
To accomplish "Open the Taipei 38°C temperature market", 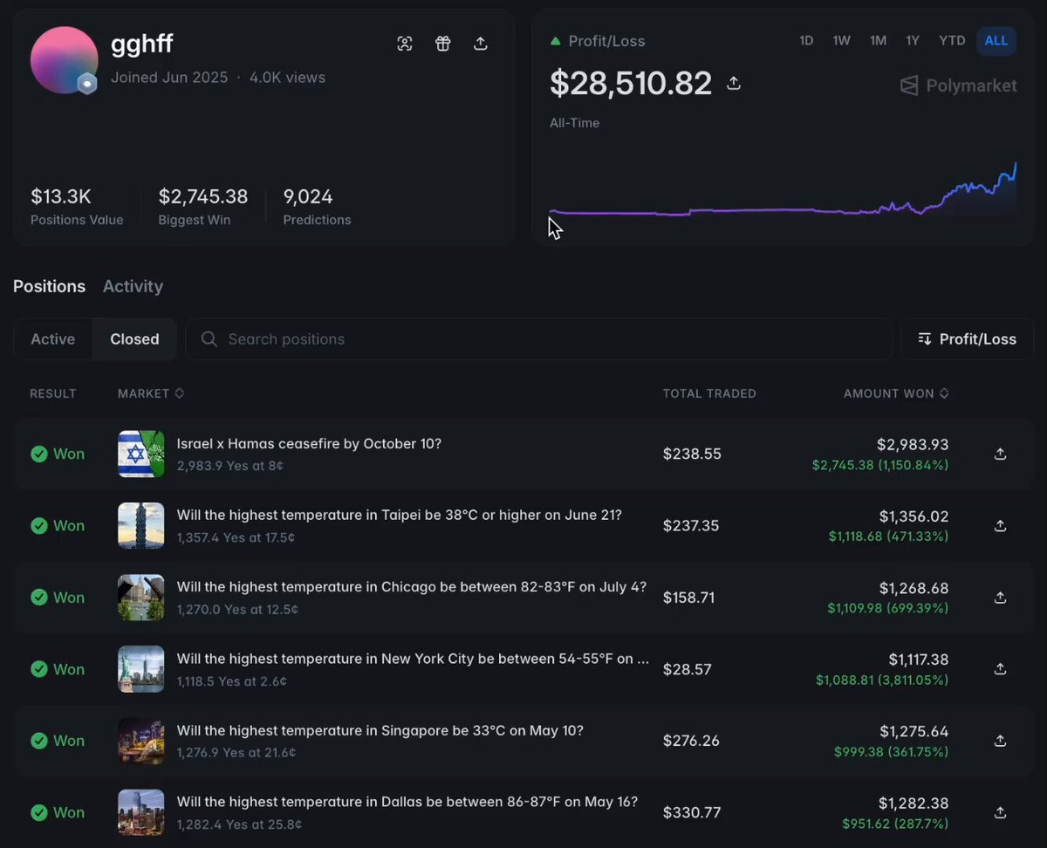I will point(400,515).
